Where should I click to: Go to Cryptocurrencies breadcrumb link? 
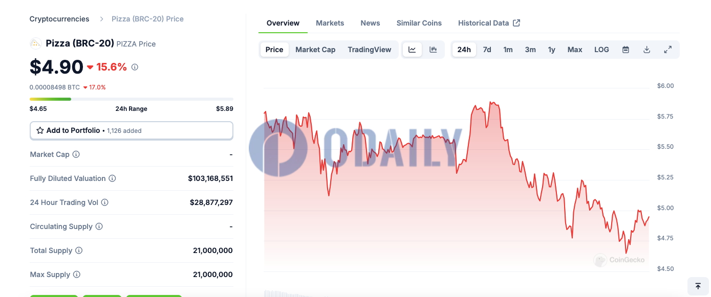[59, 19]
